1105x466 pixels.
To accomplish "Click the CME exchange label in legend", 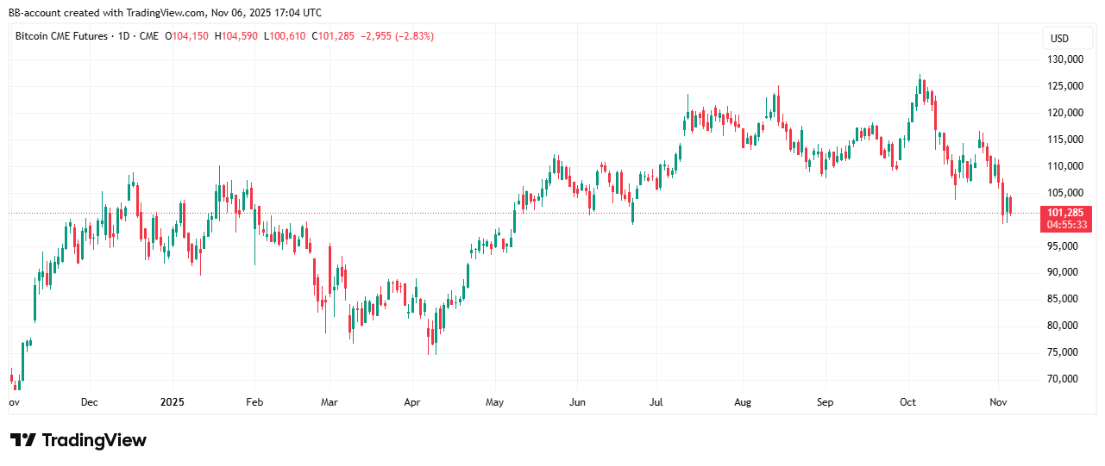I will pyautogui.click(x=149, y=36).
